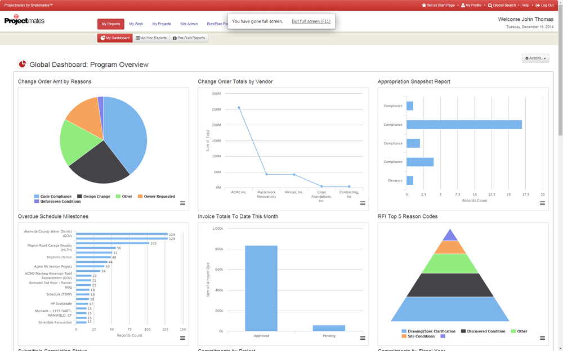
Task: Open the RFI Top 5 Reason Codes chart menu icon
Action: pos(542,338)
